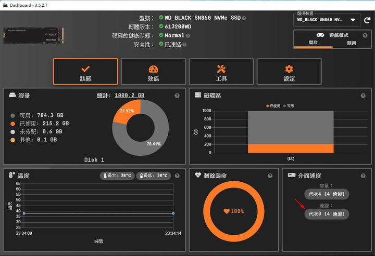375x256 pixels.
Task: Click the gauge icon on 效能 tab
Action: pos(153,69)
